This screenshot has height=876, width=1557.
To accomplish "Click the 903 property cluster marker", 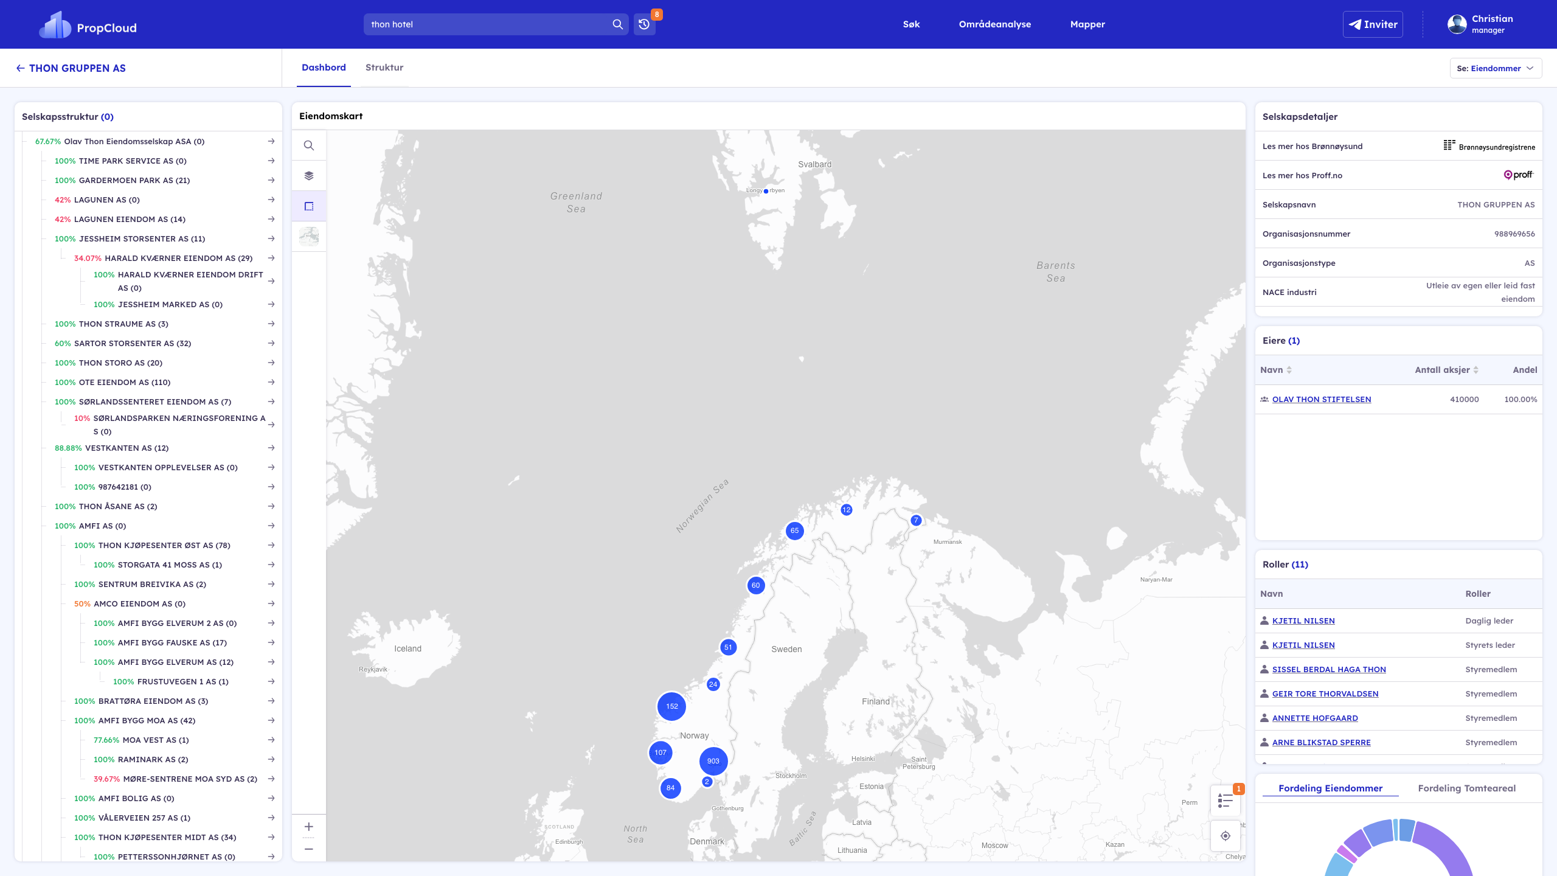I will pyautogui.click(x=713, y=761).
